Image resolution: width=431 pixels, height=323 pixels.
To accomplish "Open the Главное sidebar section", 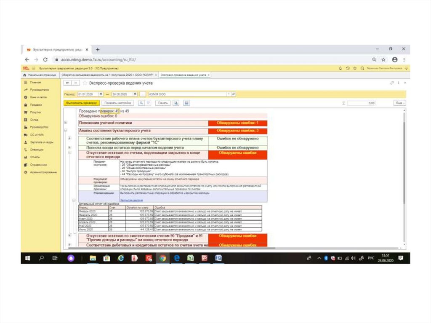I will (x=35, y=82).
